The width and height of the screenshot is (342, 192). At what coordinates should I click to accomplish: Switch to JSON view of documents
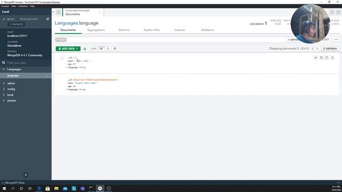coord(108,49)
